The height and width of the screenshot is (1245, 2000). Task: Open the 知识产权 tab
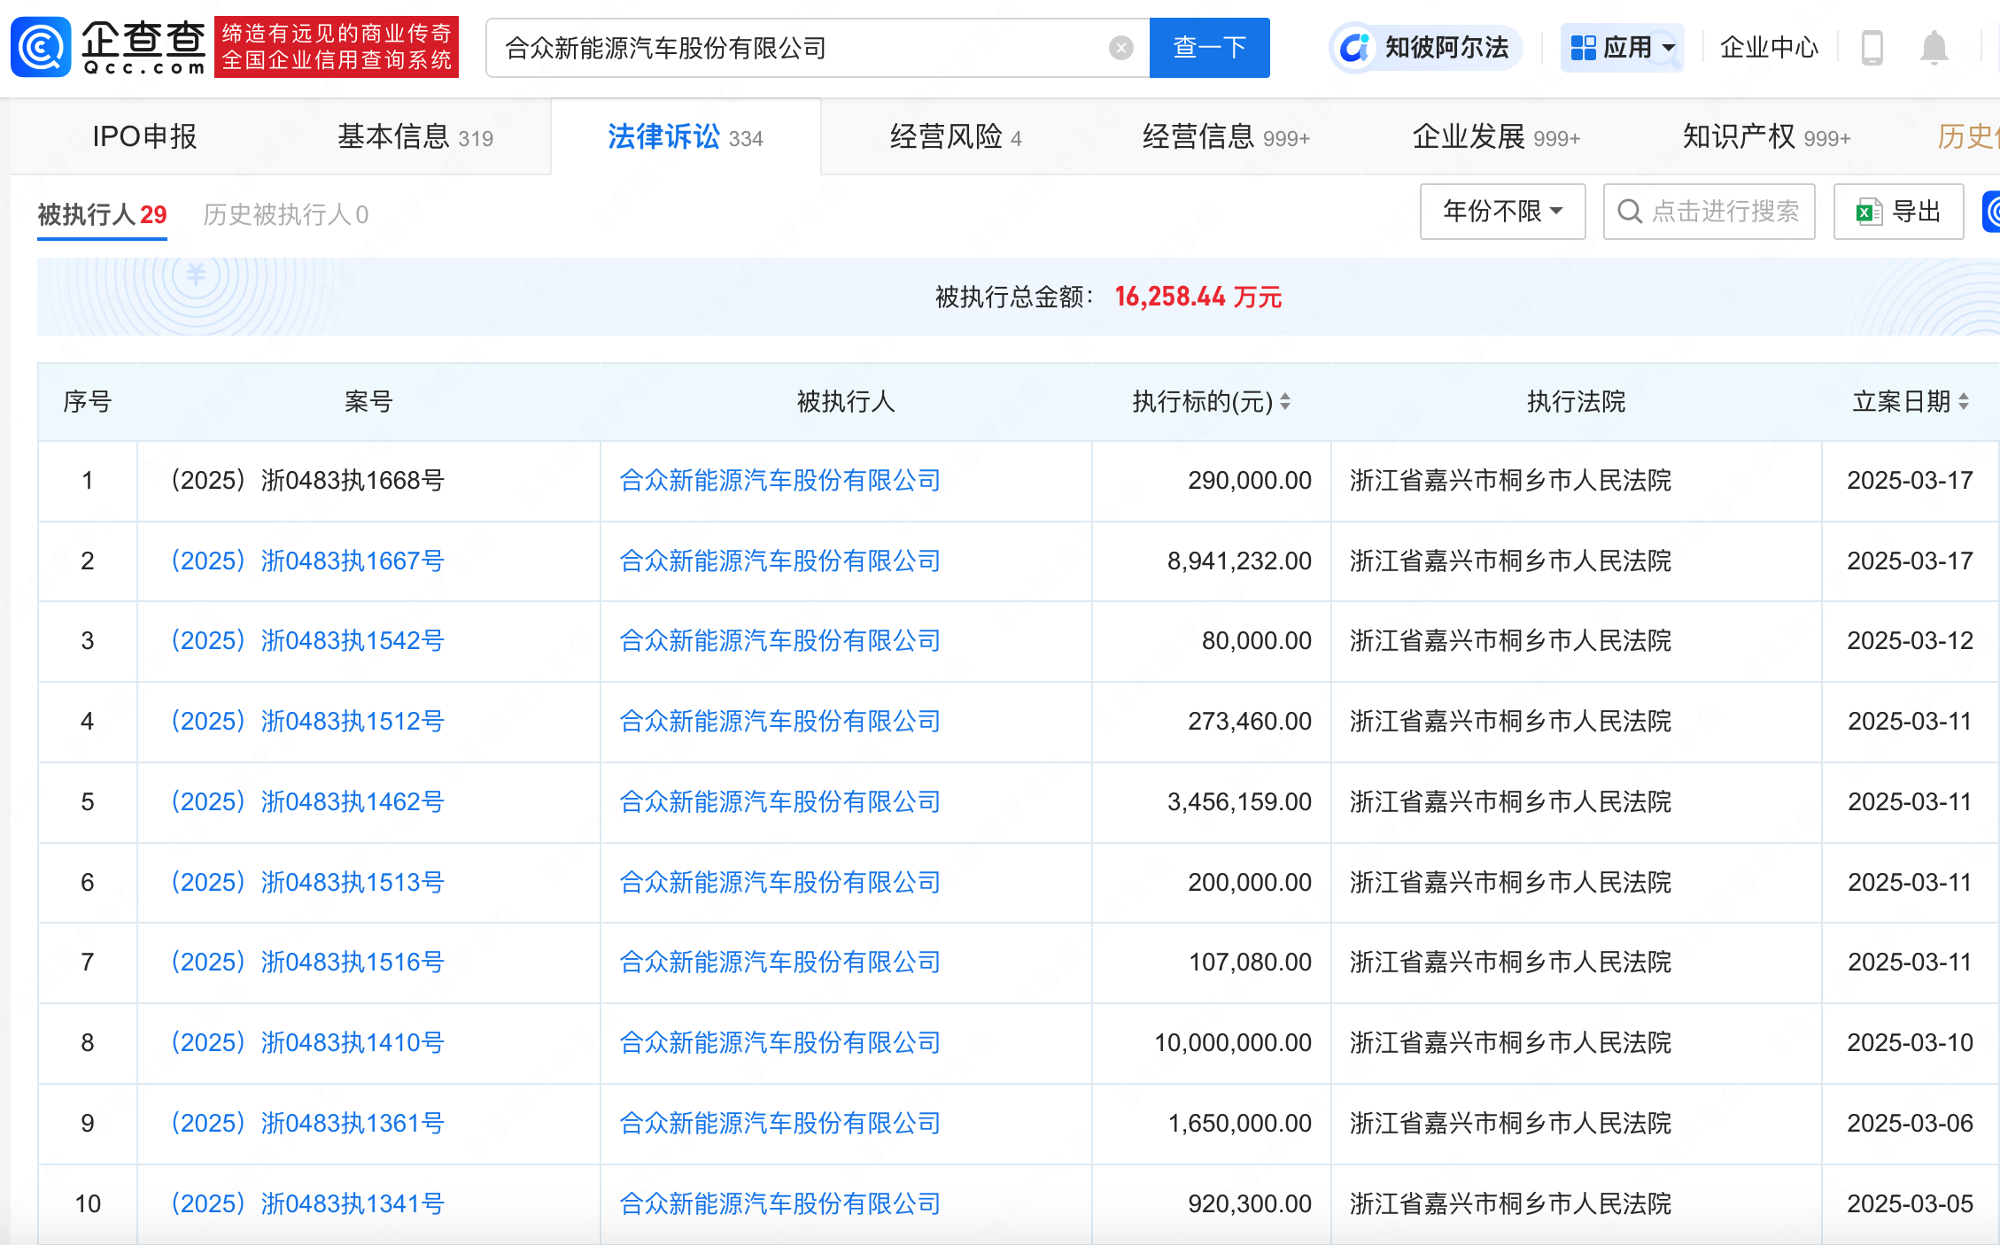click(1765, 137)
